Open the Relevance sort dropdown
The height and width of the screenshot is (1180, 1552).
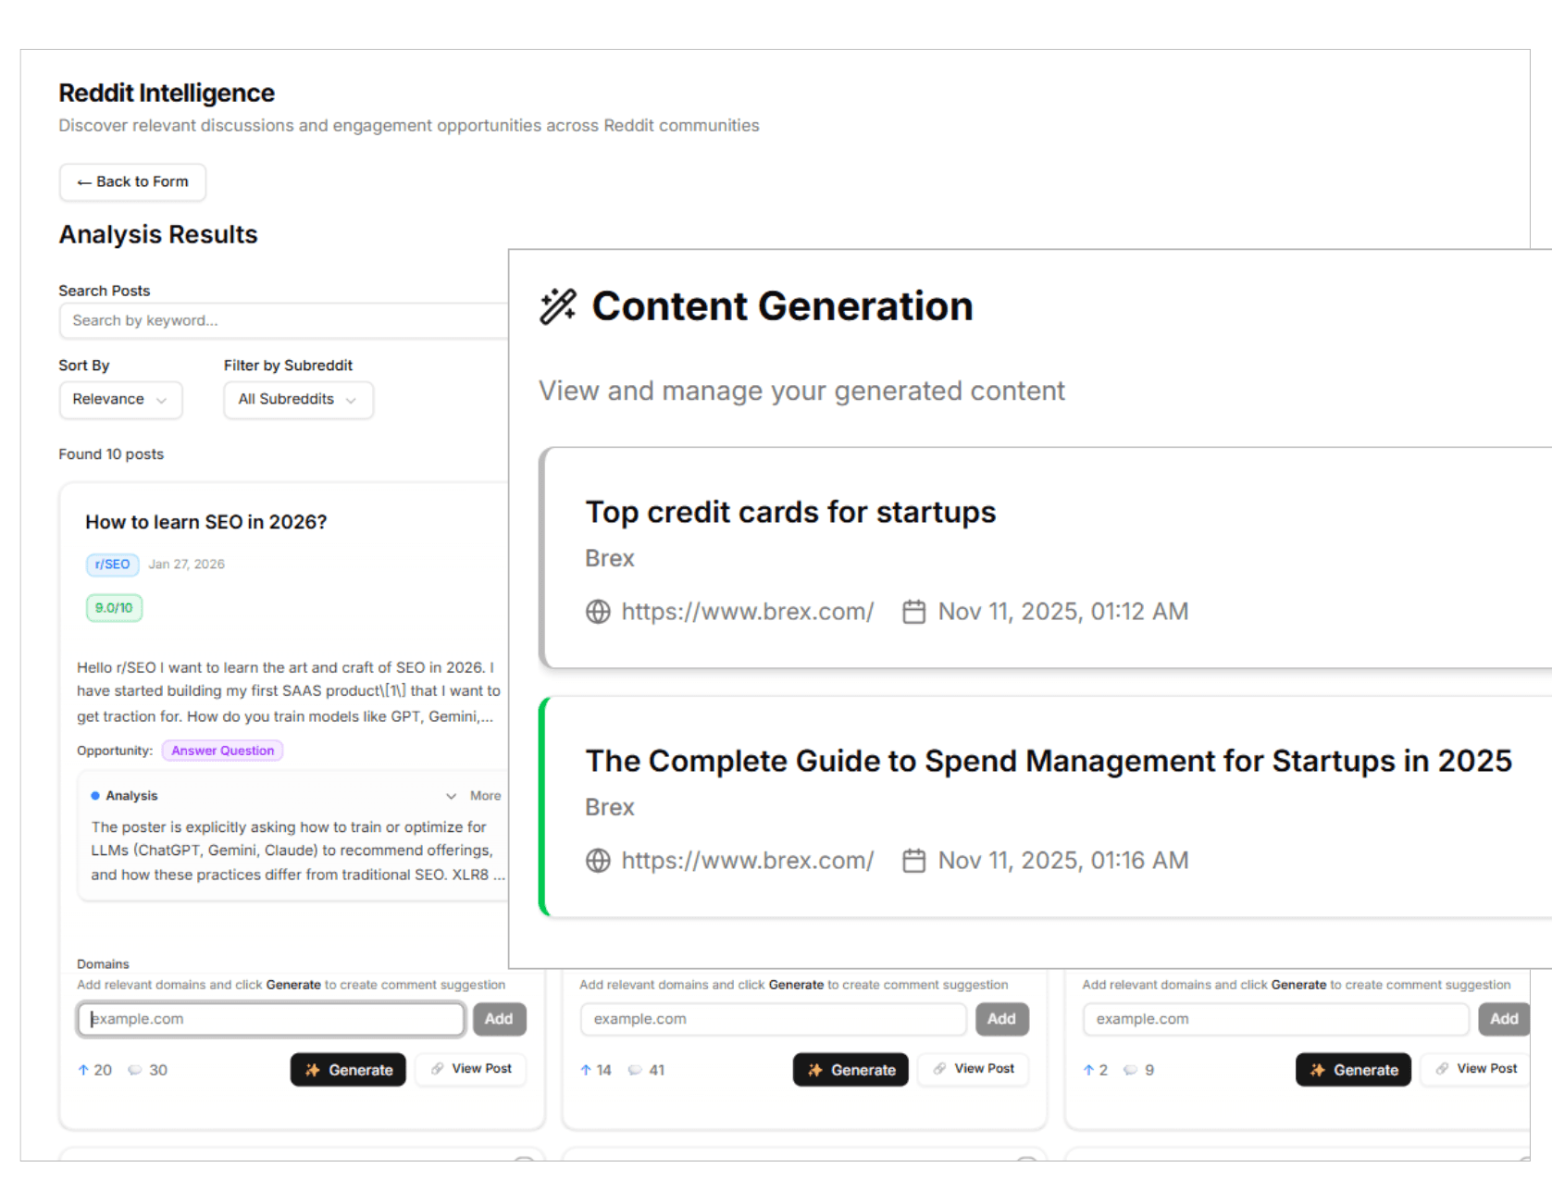120,400
